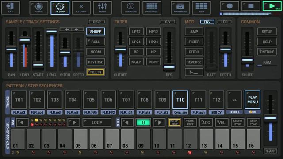Select the FX SEND icon
This screenshot has height=159, width=283.
[x=60, y=8]
